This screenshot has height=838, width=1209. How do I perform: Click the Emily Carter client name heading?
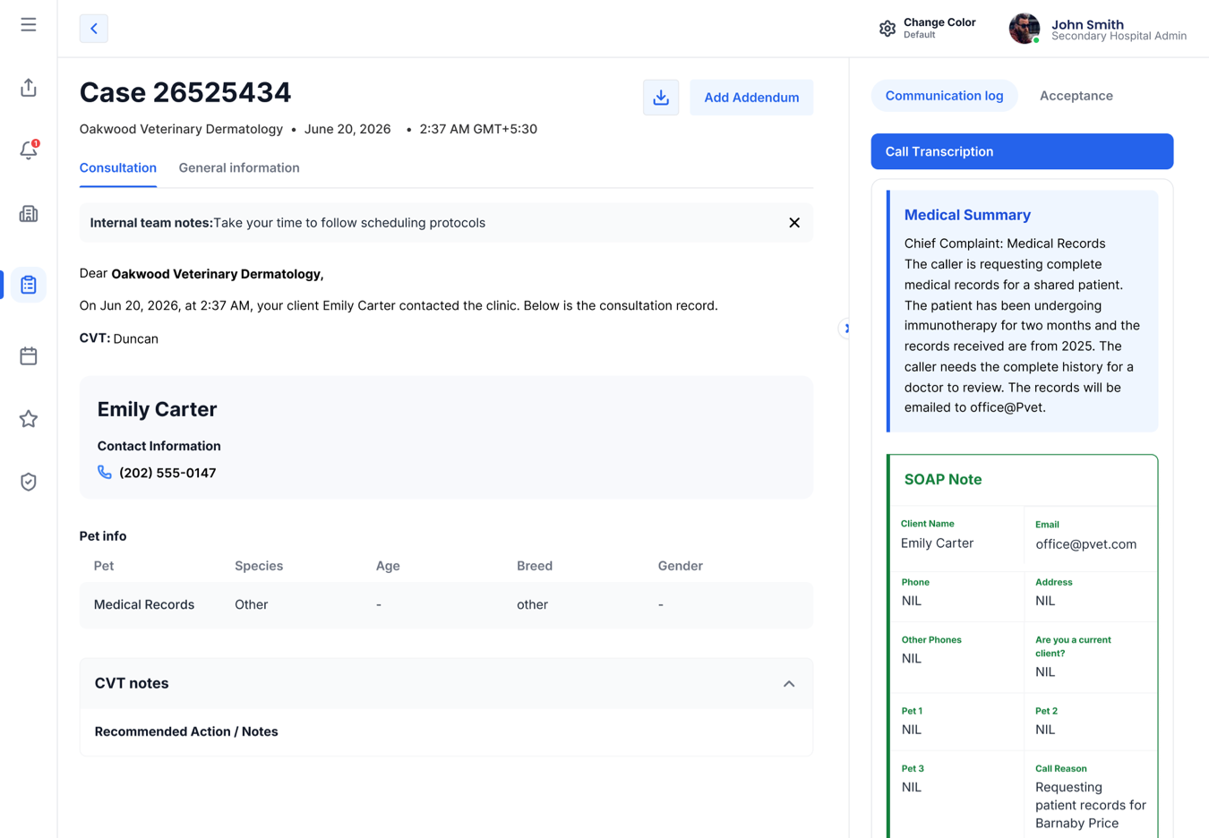[x=157, y=409]
